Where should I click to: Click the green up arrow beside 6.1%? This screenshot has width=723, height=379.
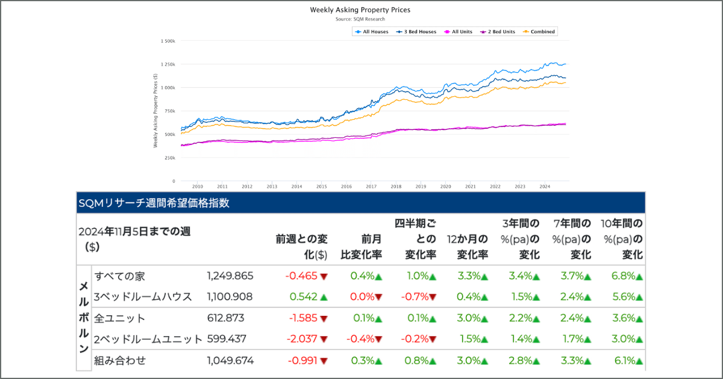[x=639, y=362]
